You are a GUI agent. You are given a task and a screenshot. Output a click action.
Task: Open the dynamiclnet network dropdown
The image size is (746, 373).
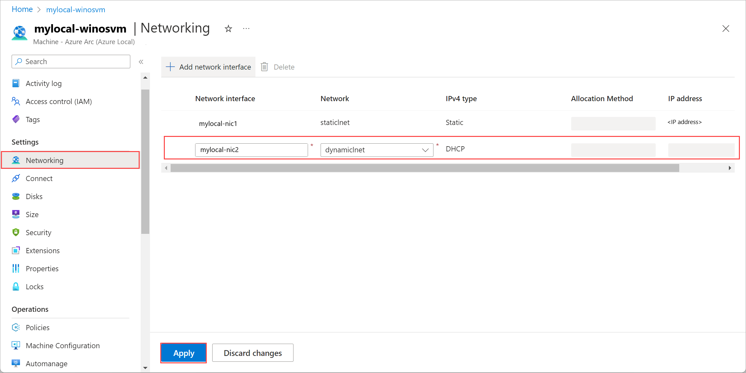tap(377, 150)
